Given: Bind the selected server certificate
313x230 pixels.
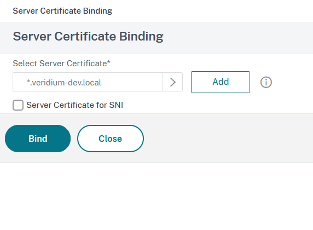Looking at the screenshot, I should tap(38, 139).
